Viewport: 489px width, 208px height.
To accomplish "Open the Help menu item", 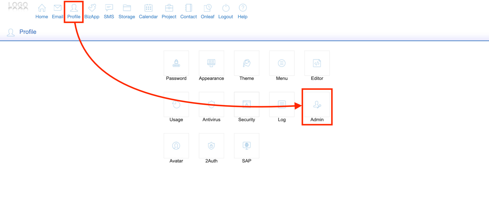I will tap(242, 11).
